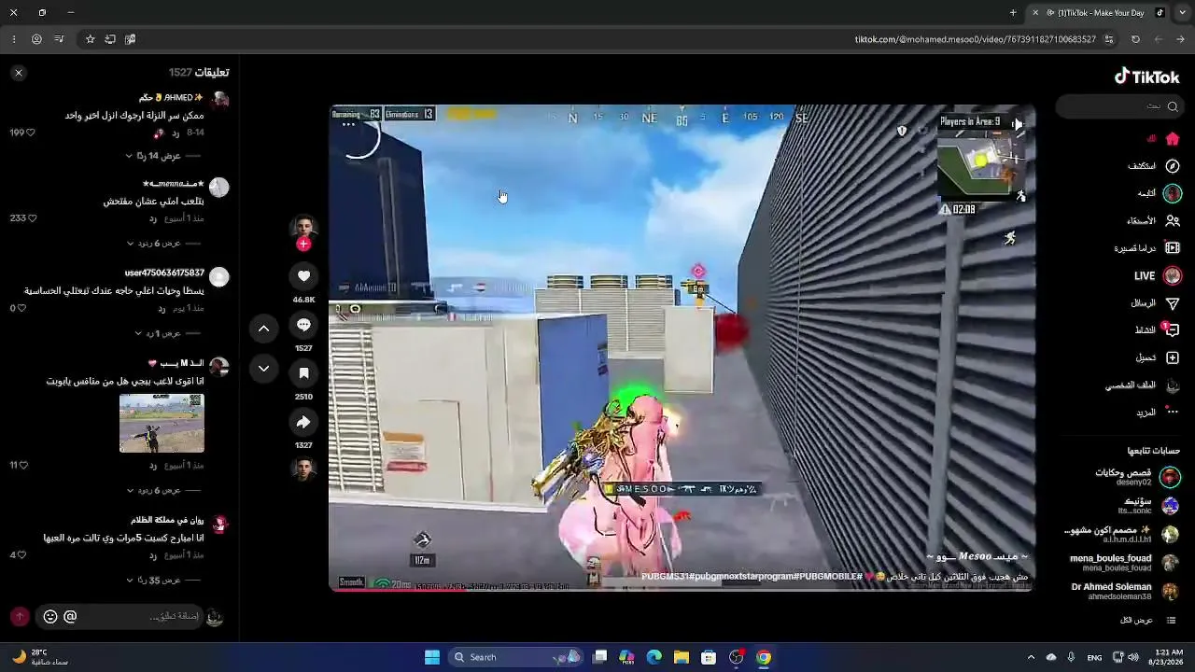Open the video author's avatar beside the video
Image resolution: width=1195 pixels, height=672 pixels.
pos(303,227)
